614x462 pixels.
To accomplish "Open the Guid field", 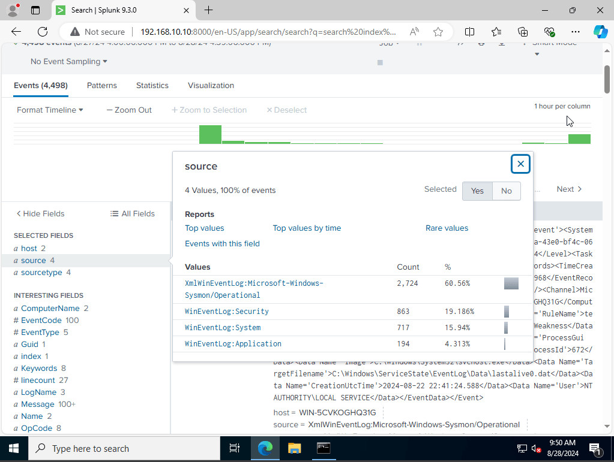I will pos(29,345).
